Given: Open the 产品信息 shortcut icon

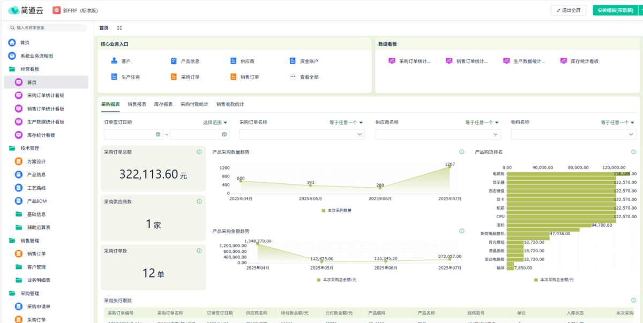Looking at the screenshot, I should (174, 61).
